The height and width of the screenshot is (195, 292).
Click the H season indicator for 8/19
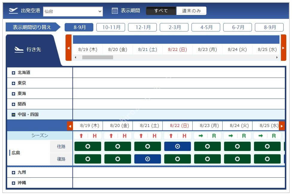pyautogui.click(x=95, y=136)
